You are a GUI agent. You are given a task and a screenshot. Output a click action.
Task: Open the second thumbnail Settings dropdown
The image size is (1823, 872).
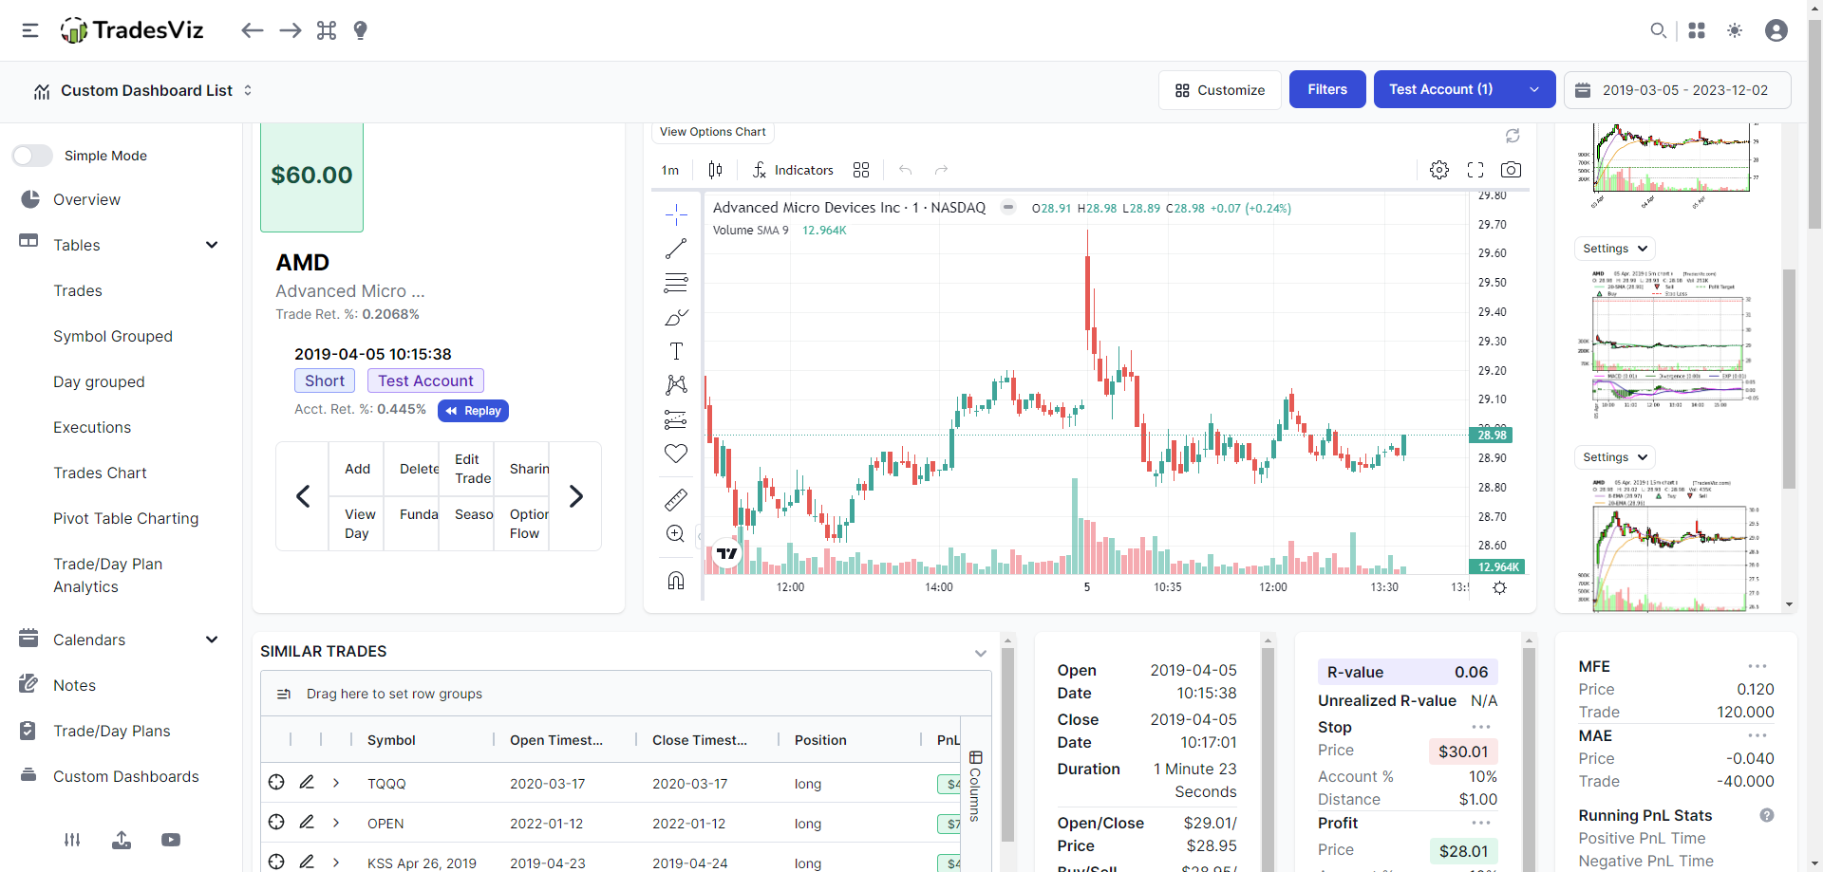coord(1614,457)
